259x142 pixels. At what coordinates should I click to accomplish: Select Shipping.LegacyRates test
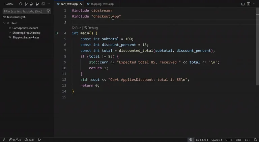point(26,37)
